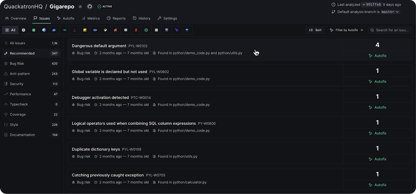Select the PHP analyzer filter icon
This screenshot has width=416, height=194.
click(95, 30)
